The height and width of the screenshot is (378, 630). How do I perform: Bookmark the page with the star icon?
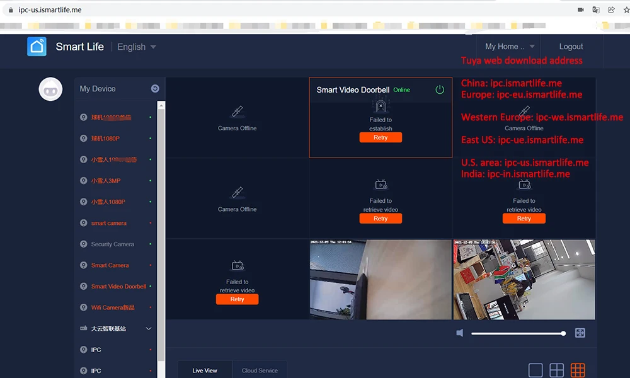[626, 9]
